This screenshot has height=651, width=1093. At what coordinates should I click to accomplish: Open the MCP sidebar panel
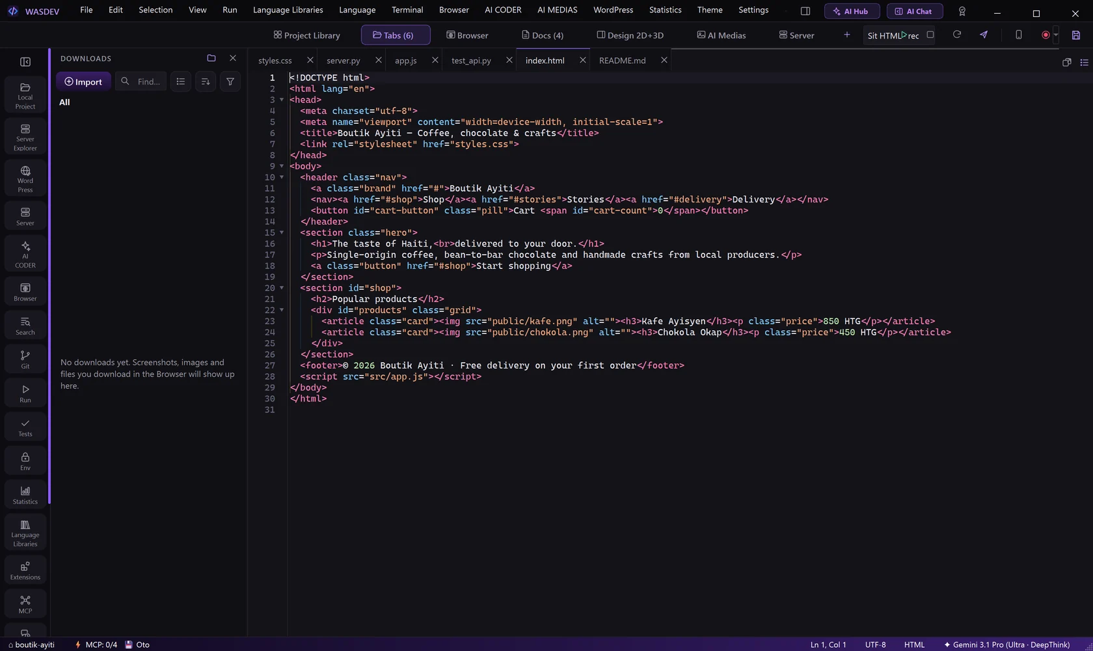25,604
